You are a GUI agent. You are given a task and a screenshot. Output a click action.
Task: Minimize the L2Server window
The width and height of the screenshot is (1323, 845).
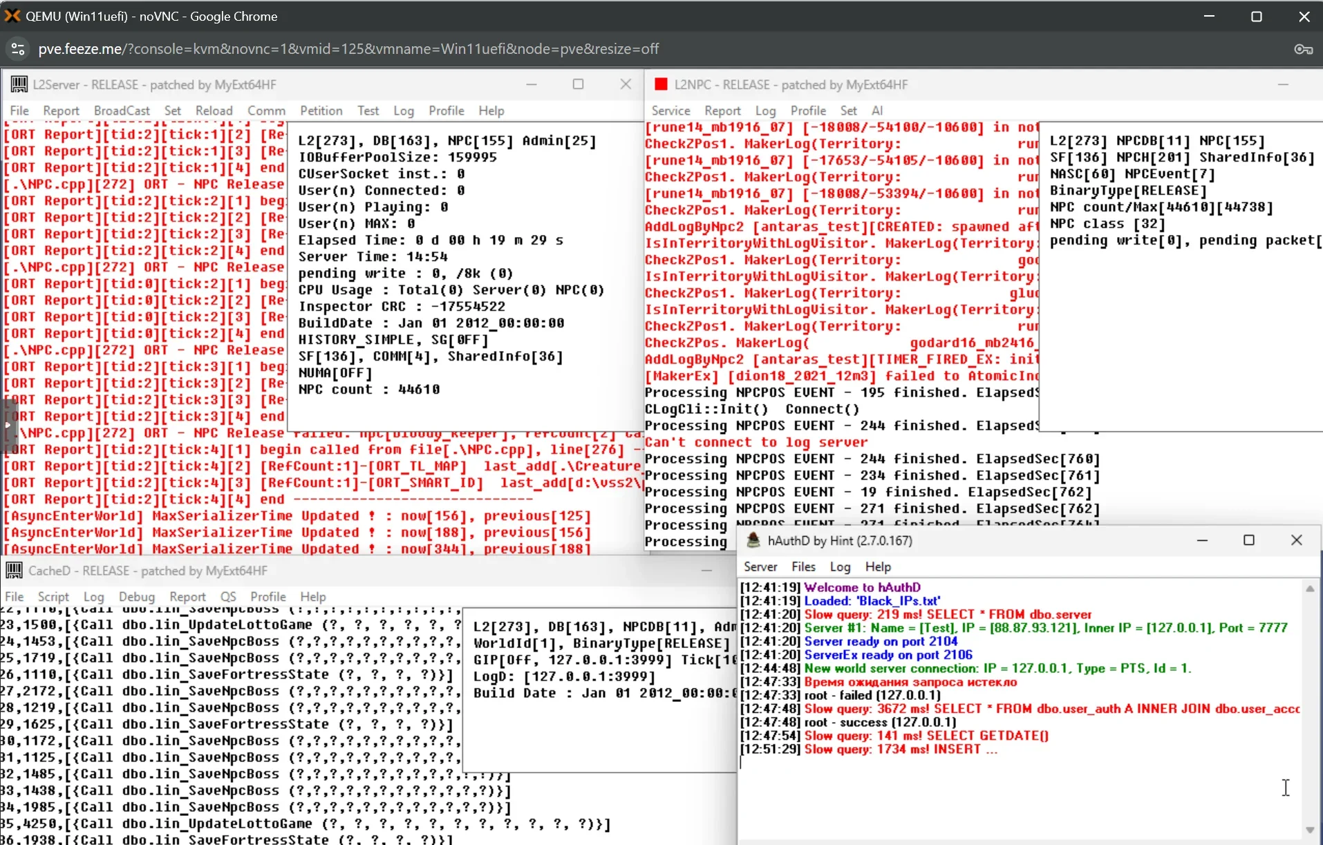coord(531,84)
